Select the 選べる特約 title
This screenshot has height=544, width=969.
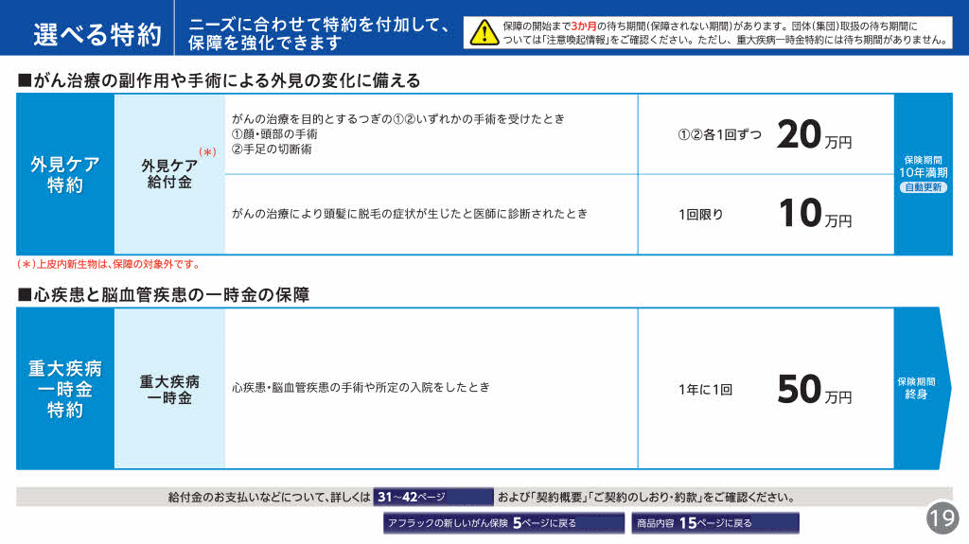pos(97,34)
